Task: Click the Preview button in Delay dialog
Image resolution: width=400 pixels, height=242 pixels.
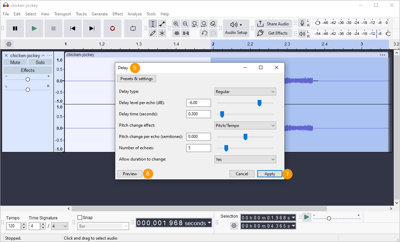Action: click(130, 174)
